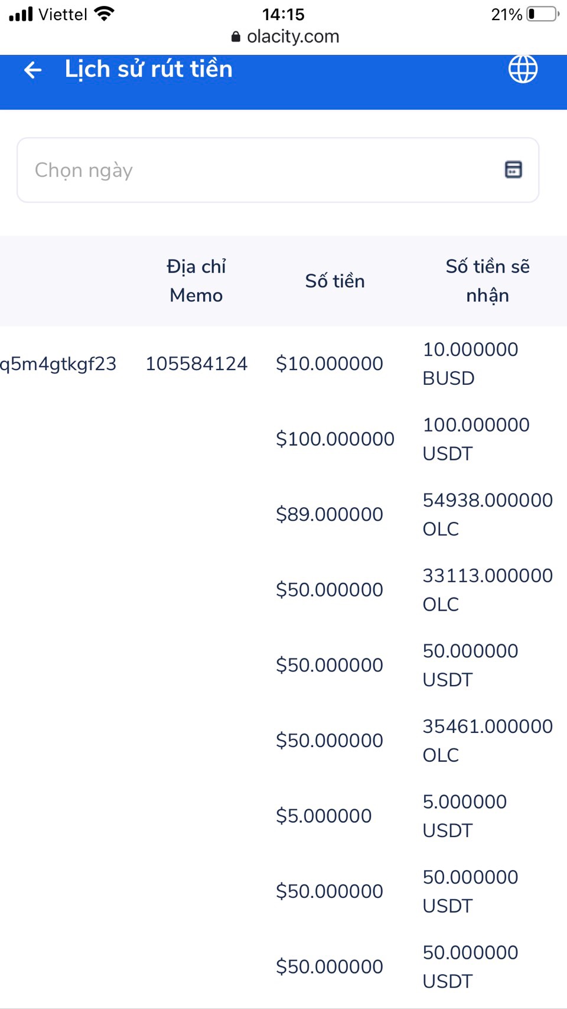The height and width of the screenshot is (1009, 567).
Task: Select the $89.000000 withdrawal row
Action: [x=329, y=514]
